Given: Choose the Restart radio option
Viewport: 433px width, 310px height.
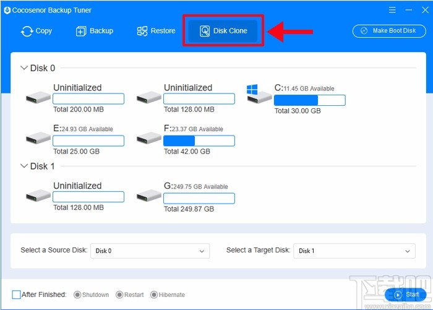Looking at the screenshot, I should click(x=119, y=295).
